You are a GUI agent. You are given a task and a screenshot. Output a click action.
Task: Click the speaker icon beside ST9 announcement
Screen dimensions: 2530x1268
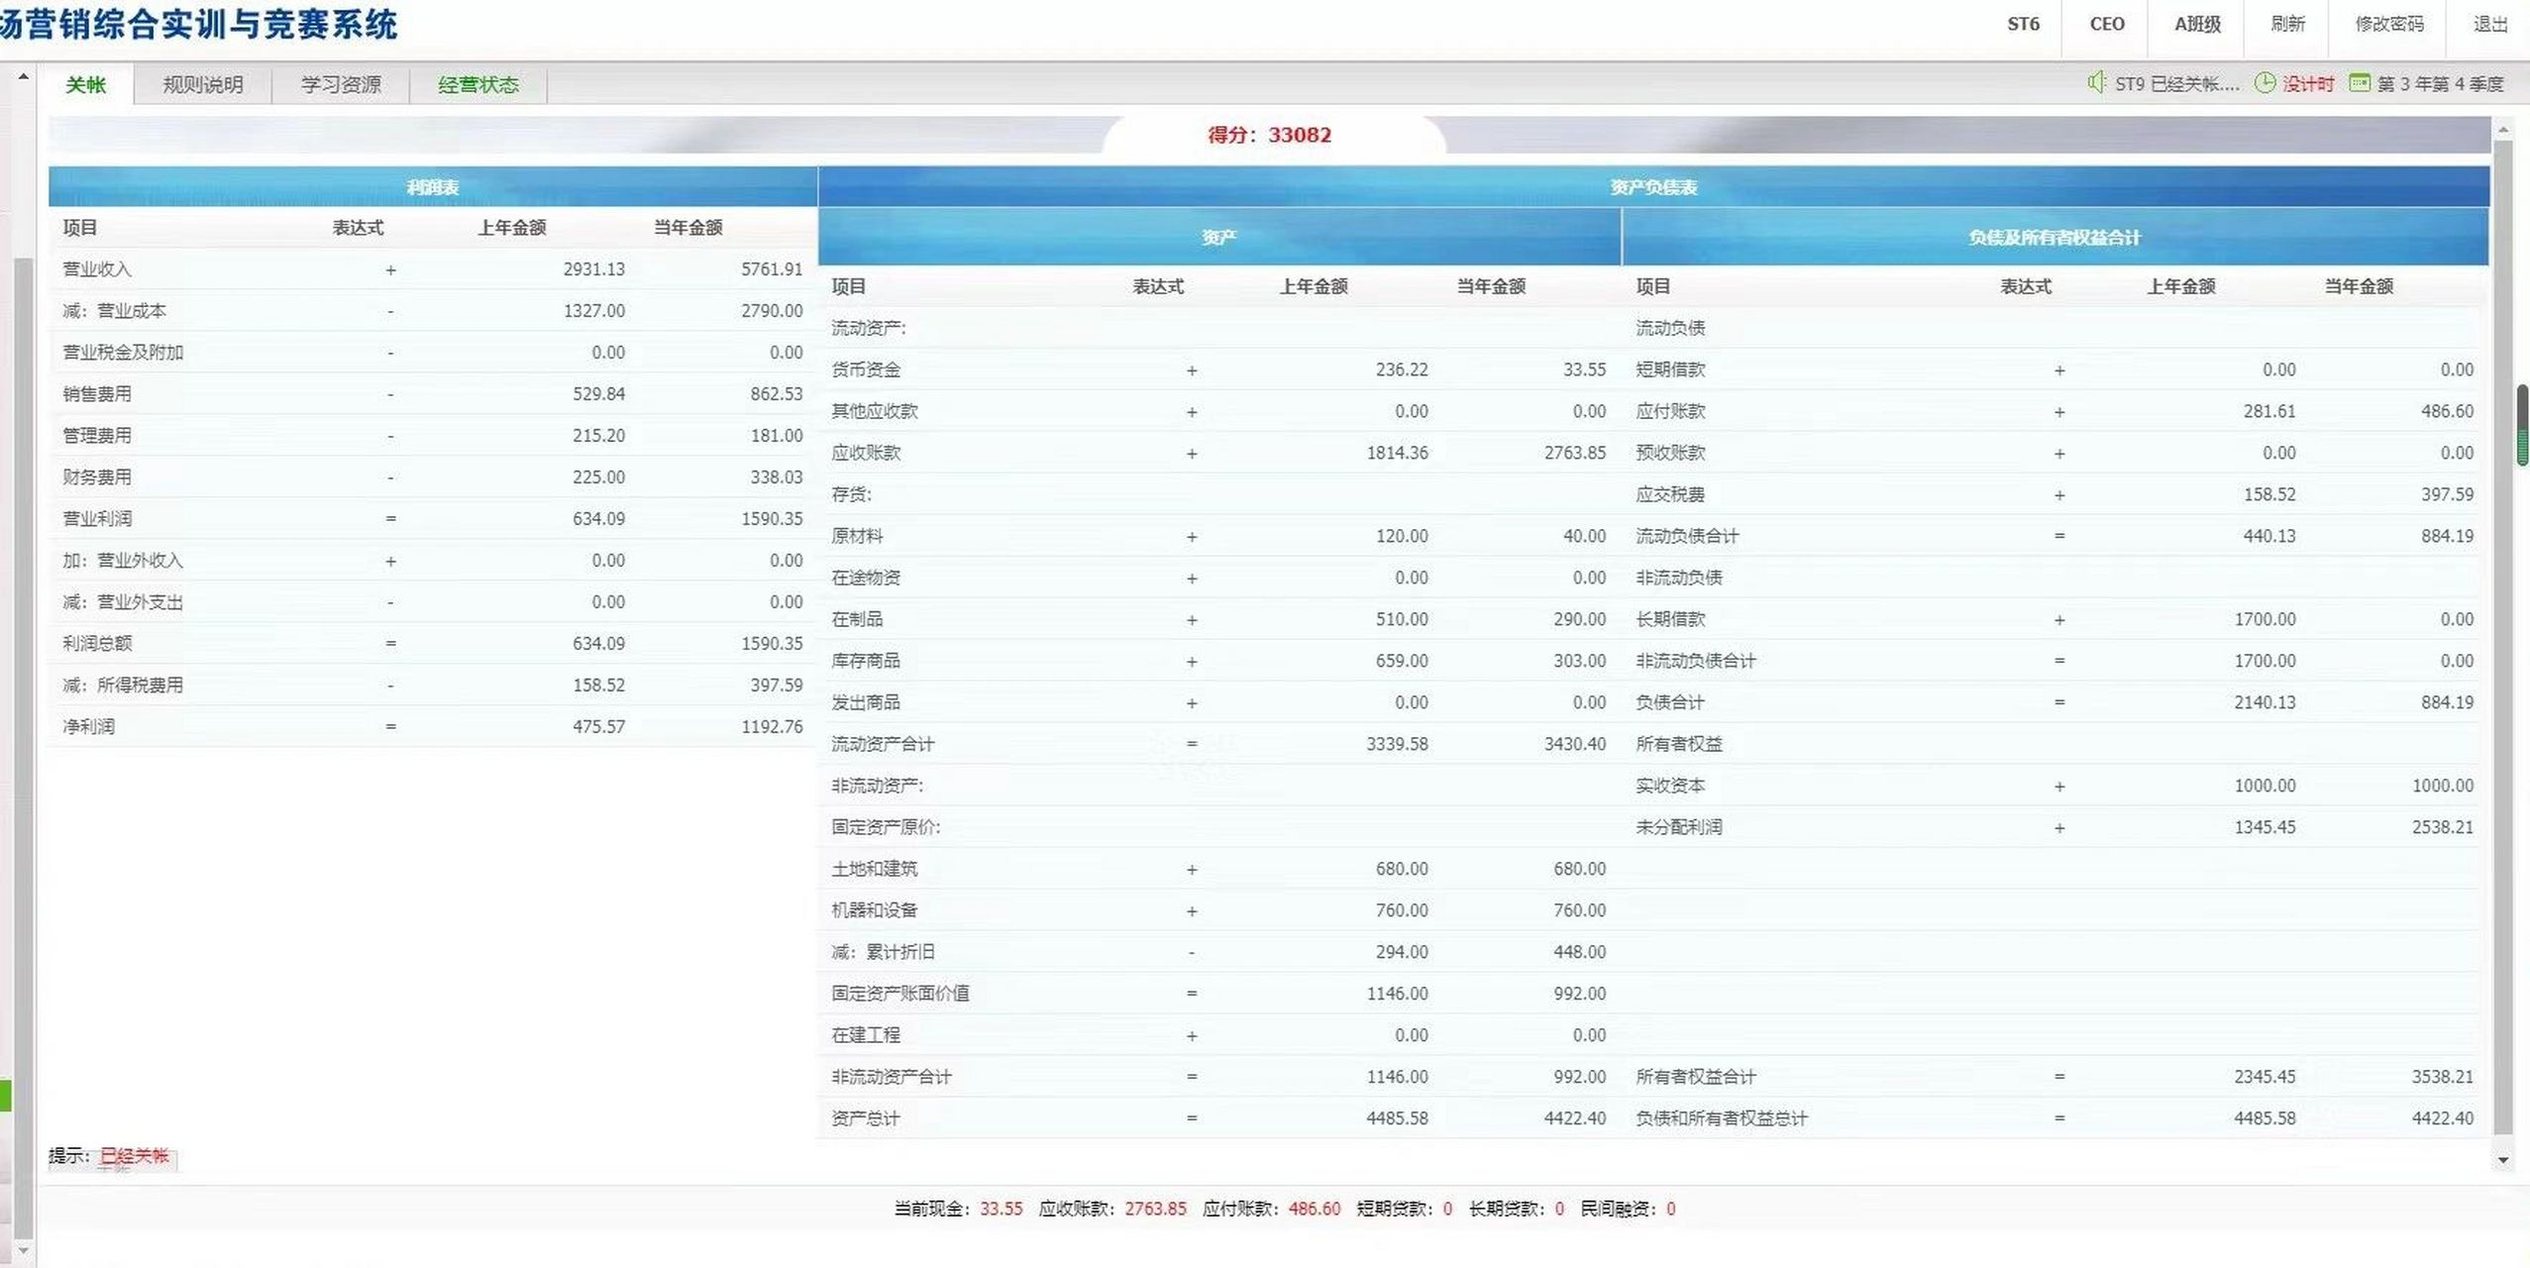(2095, 83)
